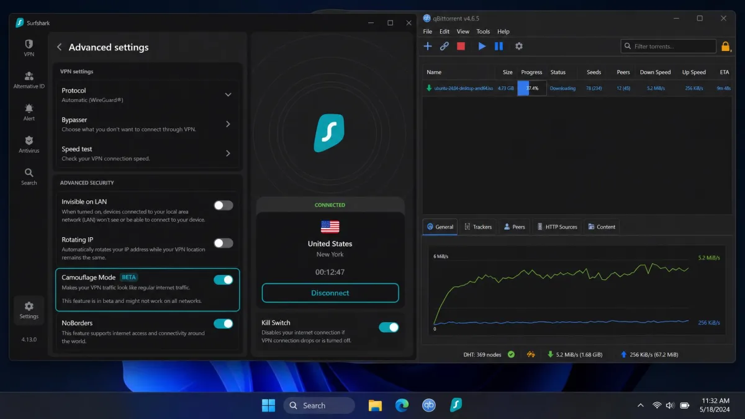Image resolution: width=745 pixels, height=419 pixels.
Task: Open Alert section in Surfshark sidebar
Action: 29,112
